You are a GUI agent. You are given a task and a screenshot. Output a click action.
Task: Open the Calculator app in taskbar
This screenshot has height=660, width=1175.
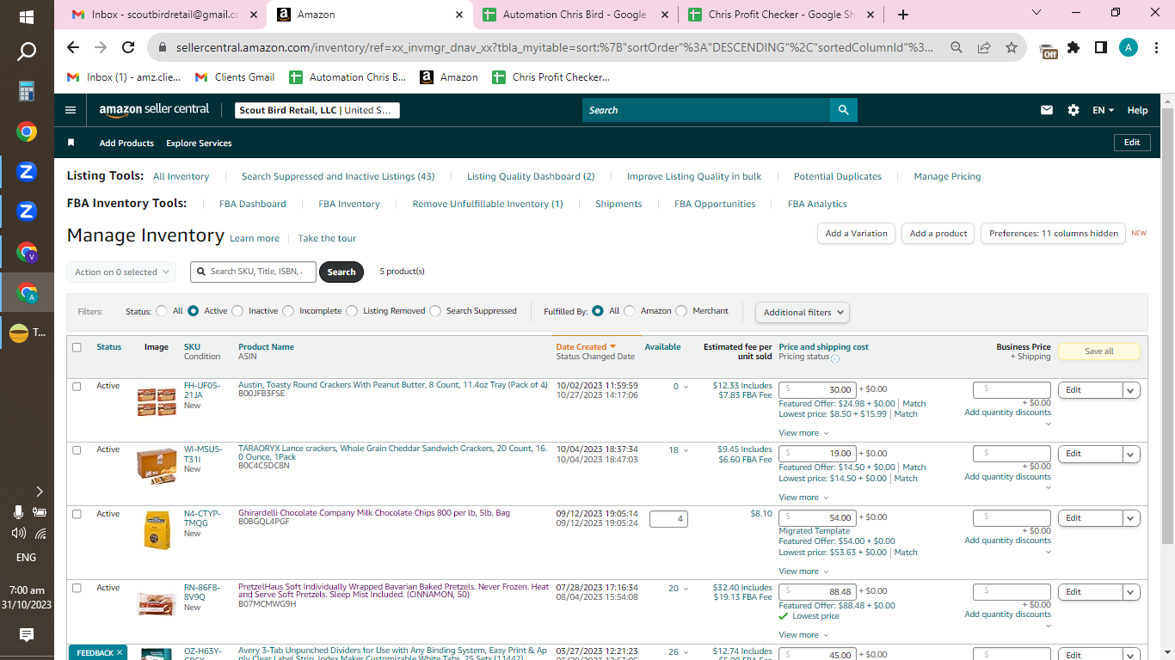[27, 91]
